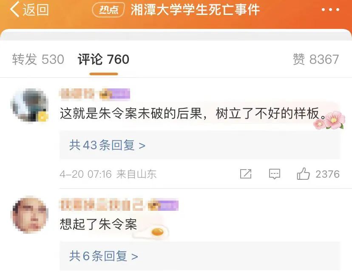Select the 评论 760 tab
The image size is (352, 272).
pos(103,59)
